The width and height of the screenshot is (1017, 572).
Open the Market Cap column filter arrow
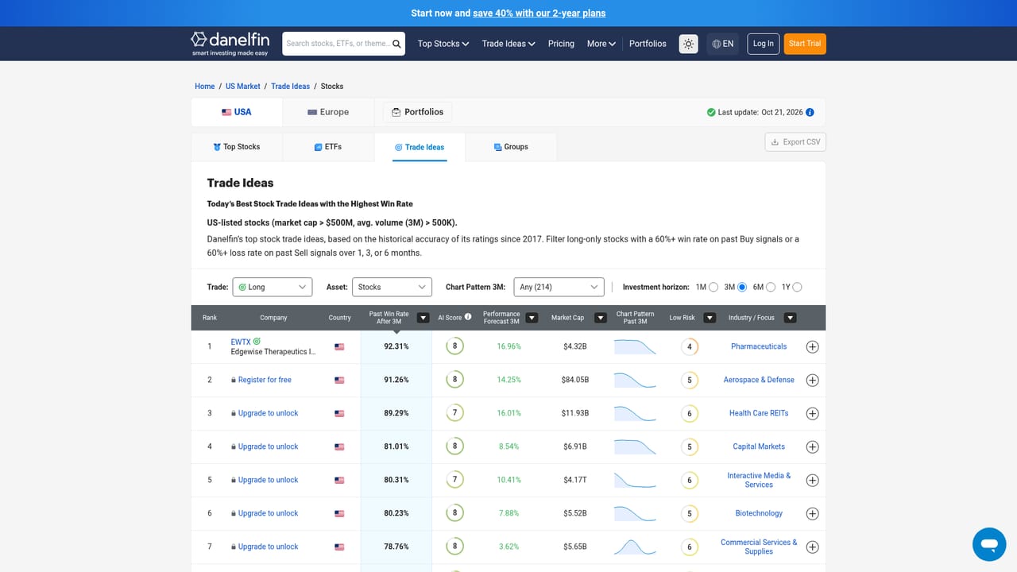tap(601, 318)
